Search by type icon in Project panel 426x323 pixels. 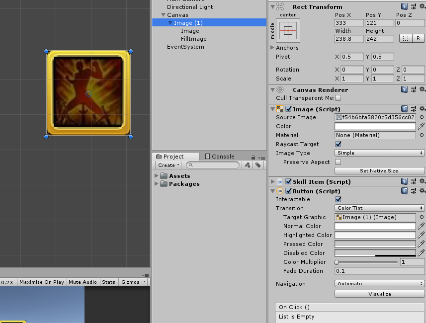click(247, 165)
